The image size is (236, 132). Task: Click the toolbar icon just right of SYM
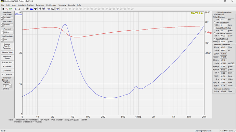pyautogui.click(x=16, y=9)
